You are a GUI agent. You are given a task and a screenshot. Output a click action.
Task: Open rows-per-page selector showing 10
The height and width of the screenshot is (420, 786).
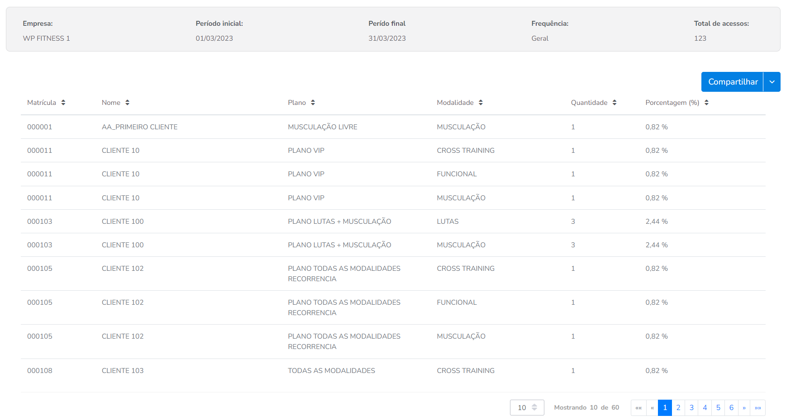tap(527, 408)
